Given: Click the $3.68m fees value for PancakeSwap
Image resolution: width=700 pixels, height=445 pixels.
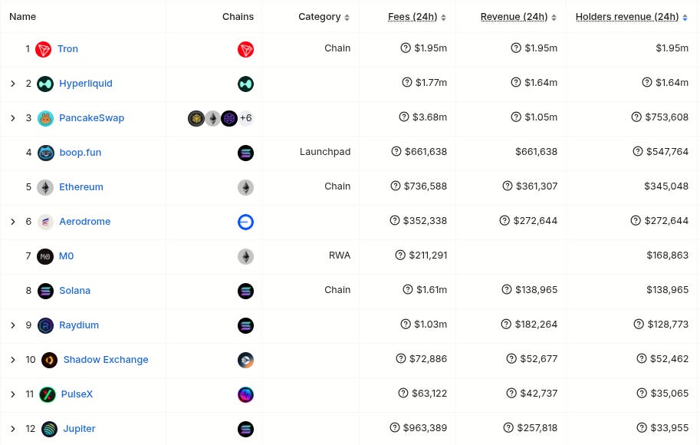Looking at the screenshot, I should click(429, 117).
